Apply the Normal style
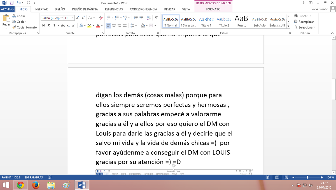The image size is (336, 190). point(171,22)
